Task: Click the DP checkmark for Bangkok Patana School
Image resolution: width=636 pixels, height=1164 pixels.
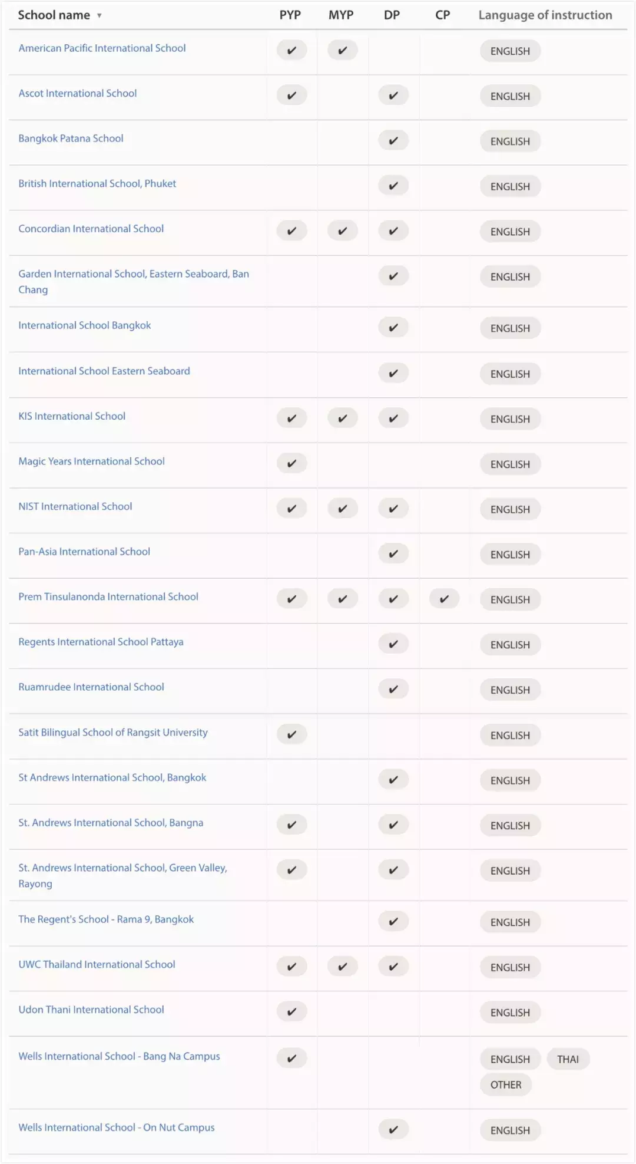Action: click(393, 141)
